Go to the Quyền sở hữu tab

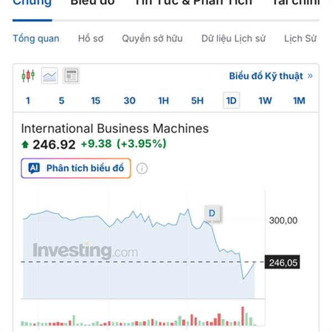[152, 39]
